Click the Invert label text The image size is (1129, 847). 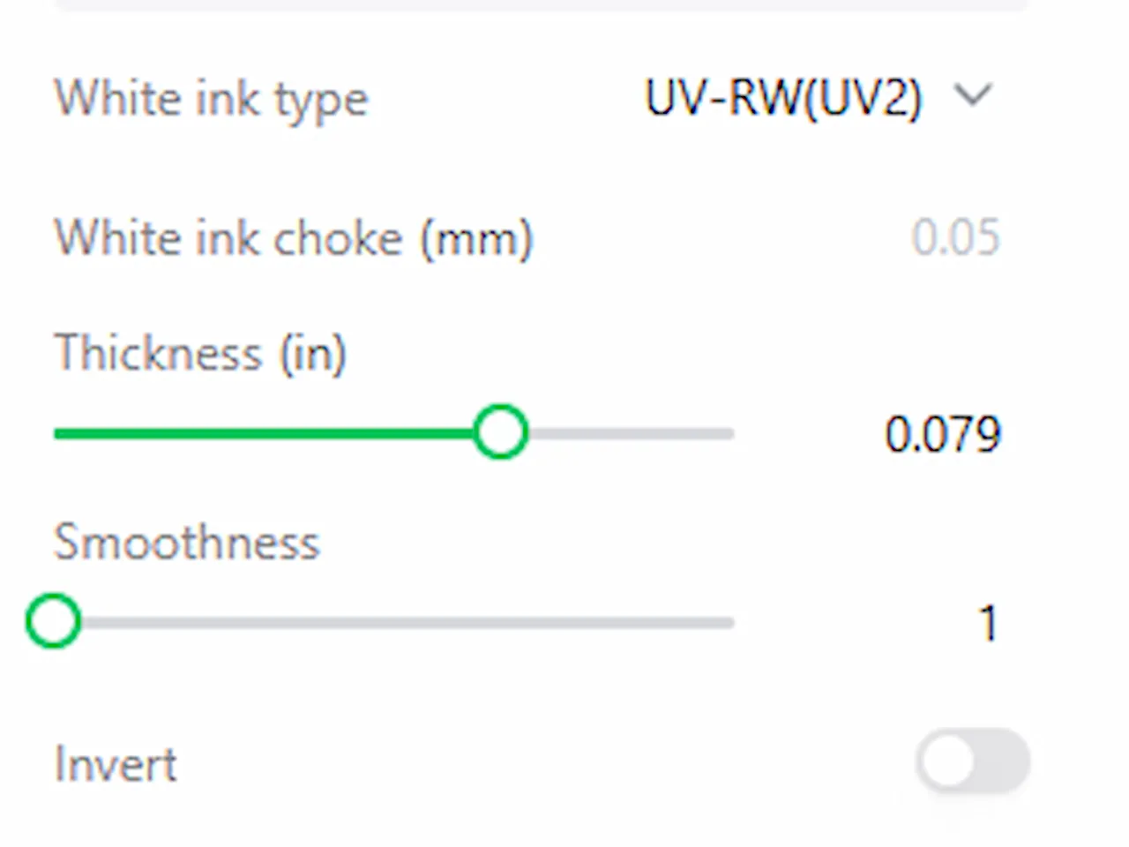tap(116, 764)
